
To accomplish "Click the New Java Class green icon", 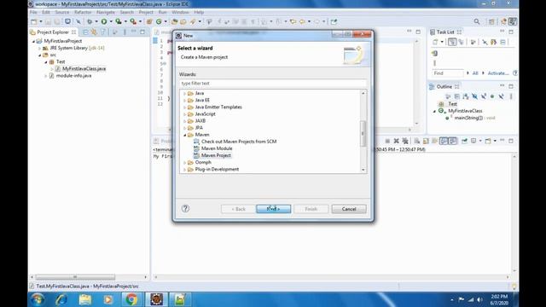I will 159,21.
